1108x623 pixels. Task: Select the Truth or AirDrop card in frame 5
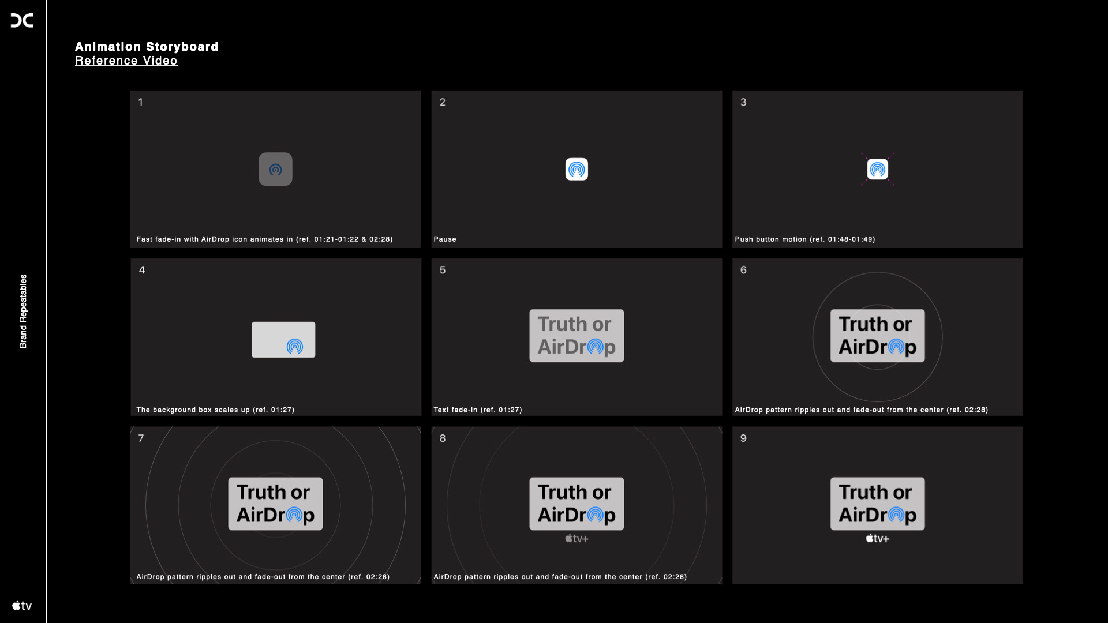point(577,336)
